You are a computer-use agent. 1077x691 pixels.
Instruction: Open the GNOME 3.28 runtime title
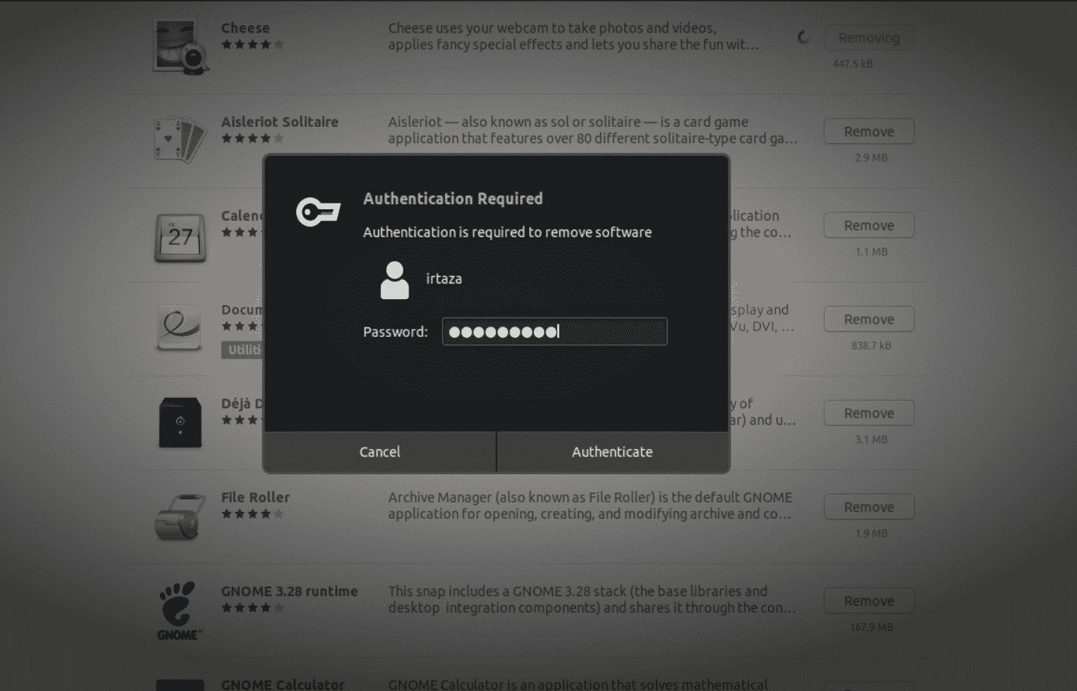pos(289,591)
